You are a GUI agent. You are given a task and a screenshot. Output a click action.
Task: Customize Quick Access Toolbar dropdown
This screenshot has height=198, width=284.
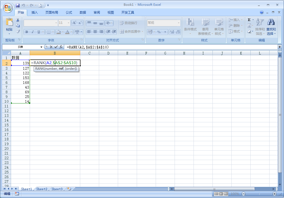point(48,5)
